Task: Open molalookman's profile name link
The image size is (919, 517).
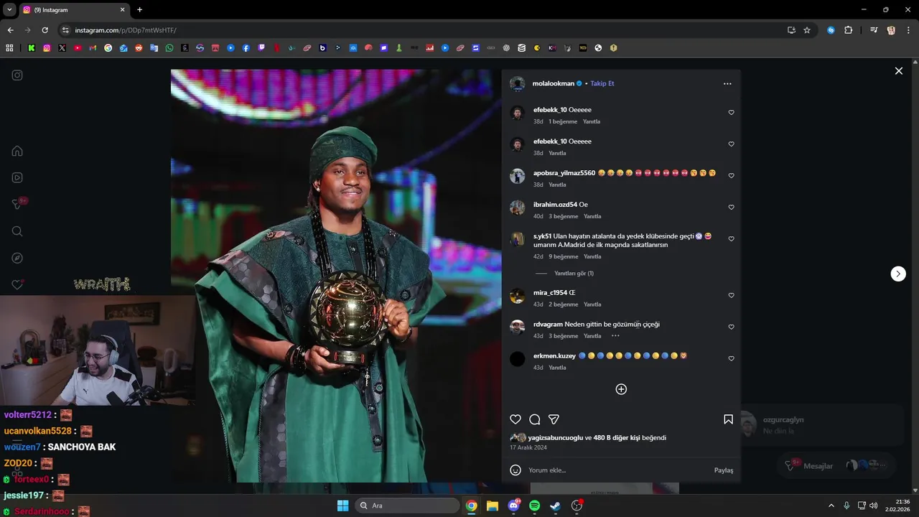Action: [553, 84]
